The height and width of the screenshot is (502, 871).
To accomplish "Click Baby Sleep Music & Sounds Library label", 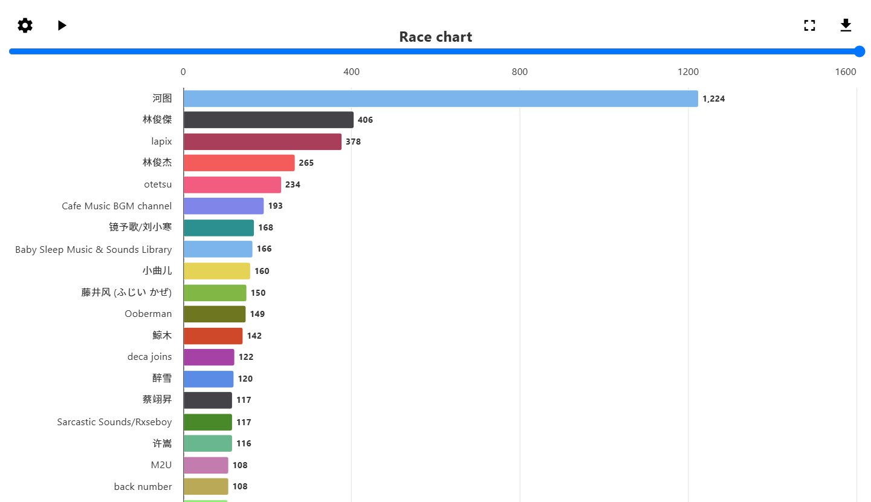I will [x=93, y=249].
